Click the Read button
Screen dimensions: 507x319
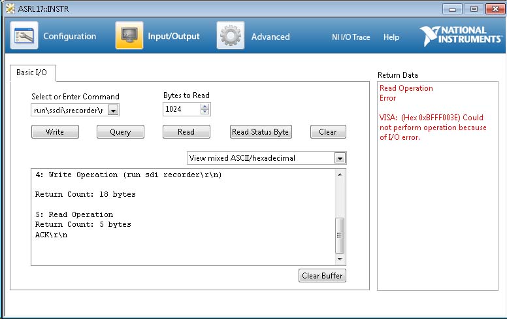[x=186, y=132]
